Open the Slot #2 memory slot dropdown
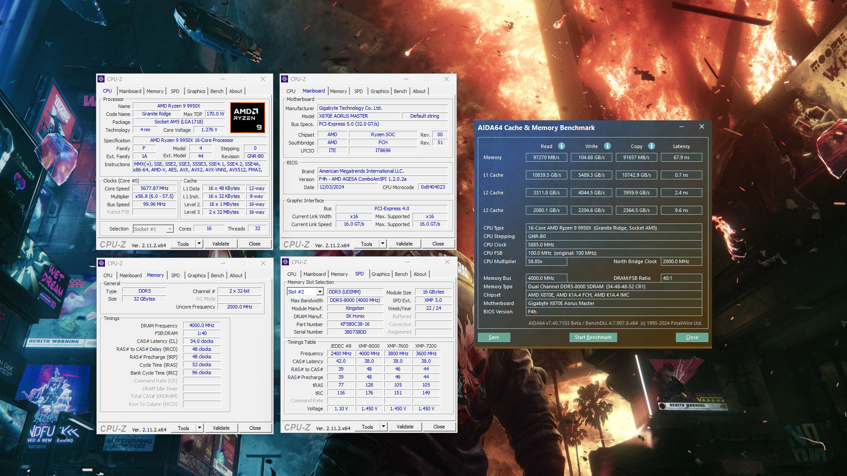 320,292
